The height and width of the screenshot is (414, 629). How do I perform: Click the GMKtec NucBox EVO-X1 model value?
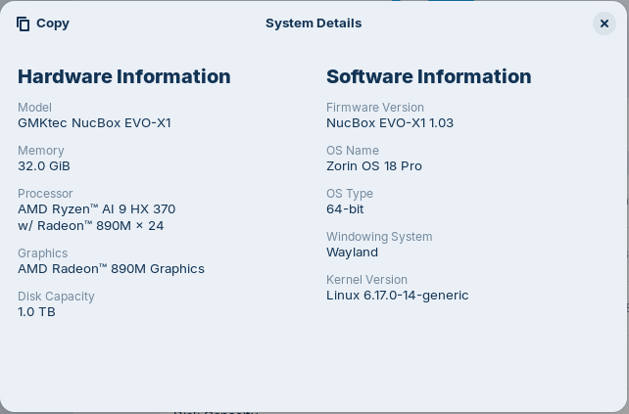tap(94, 123)
